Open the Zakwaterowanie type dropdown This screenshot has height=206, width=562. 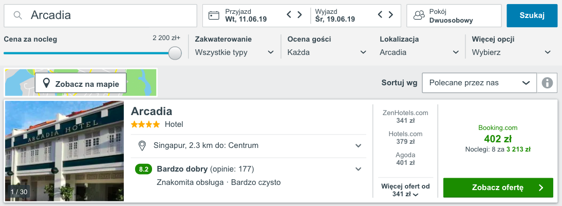tap(234, 52)
